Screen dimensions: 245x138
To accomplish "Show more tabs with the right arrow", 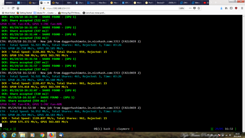I will point(211,3).
